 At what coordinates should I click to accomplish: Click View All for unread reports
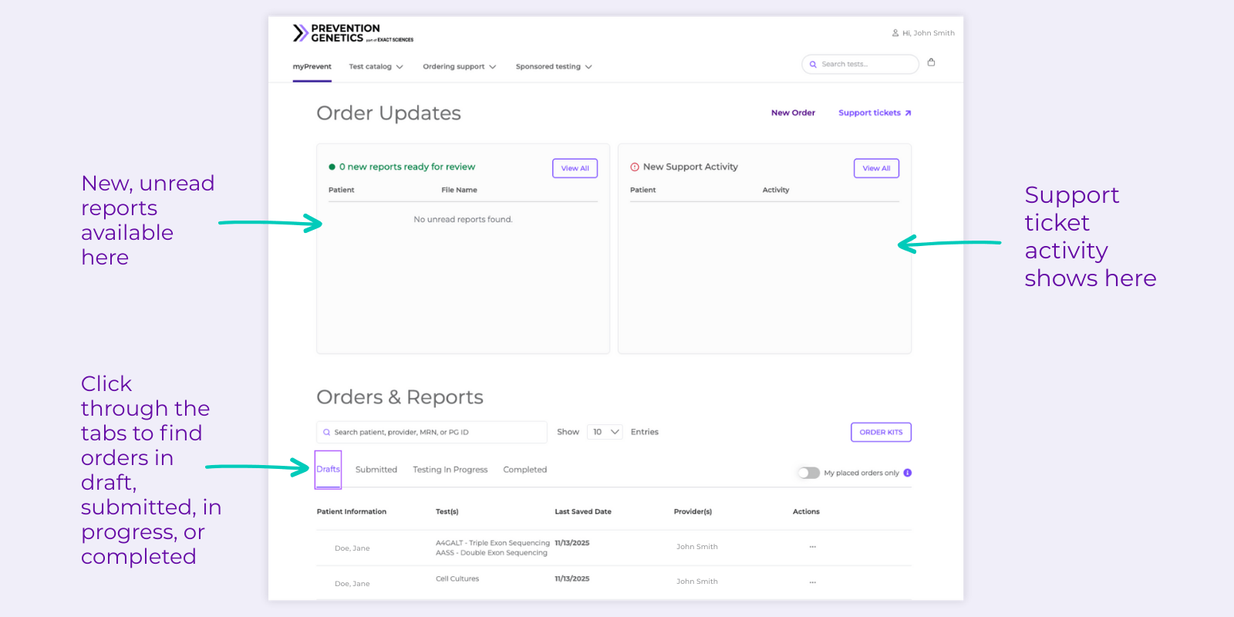pos(575,168)
